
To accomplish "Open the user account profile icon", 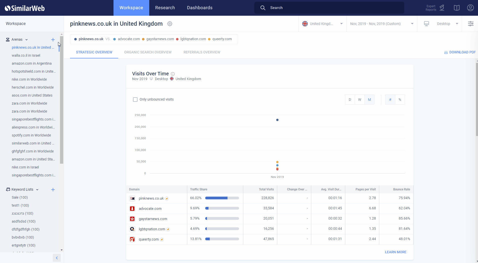I will point(470,8).
